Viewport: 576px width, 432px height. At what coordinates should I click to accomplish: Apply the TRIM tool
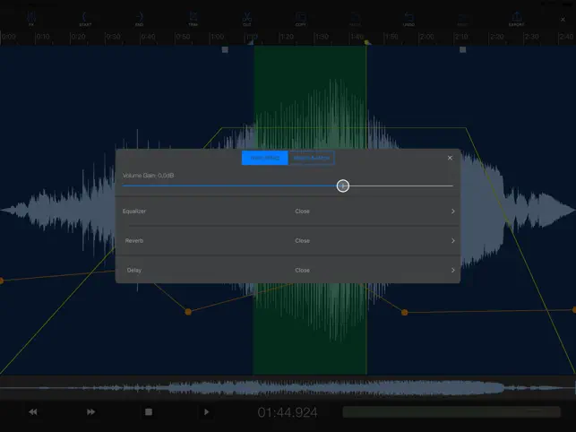(x=193, y=19)
